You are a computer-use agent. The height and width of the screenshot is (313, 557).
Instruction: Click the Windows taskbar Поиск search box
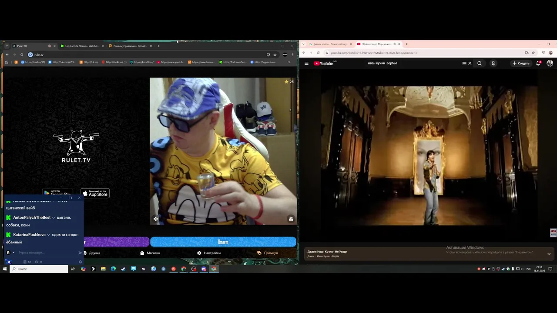pos(39,269)
